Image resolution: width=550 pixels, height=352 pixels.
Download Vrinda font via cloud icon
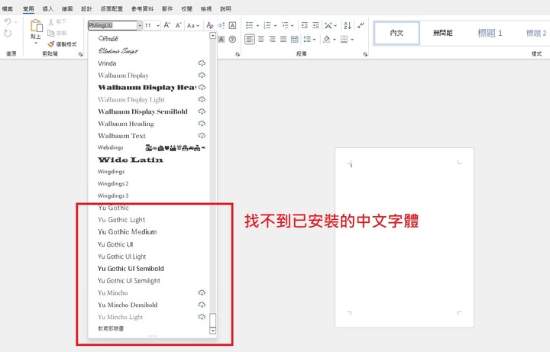[x=202, y=63]
